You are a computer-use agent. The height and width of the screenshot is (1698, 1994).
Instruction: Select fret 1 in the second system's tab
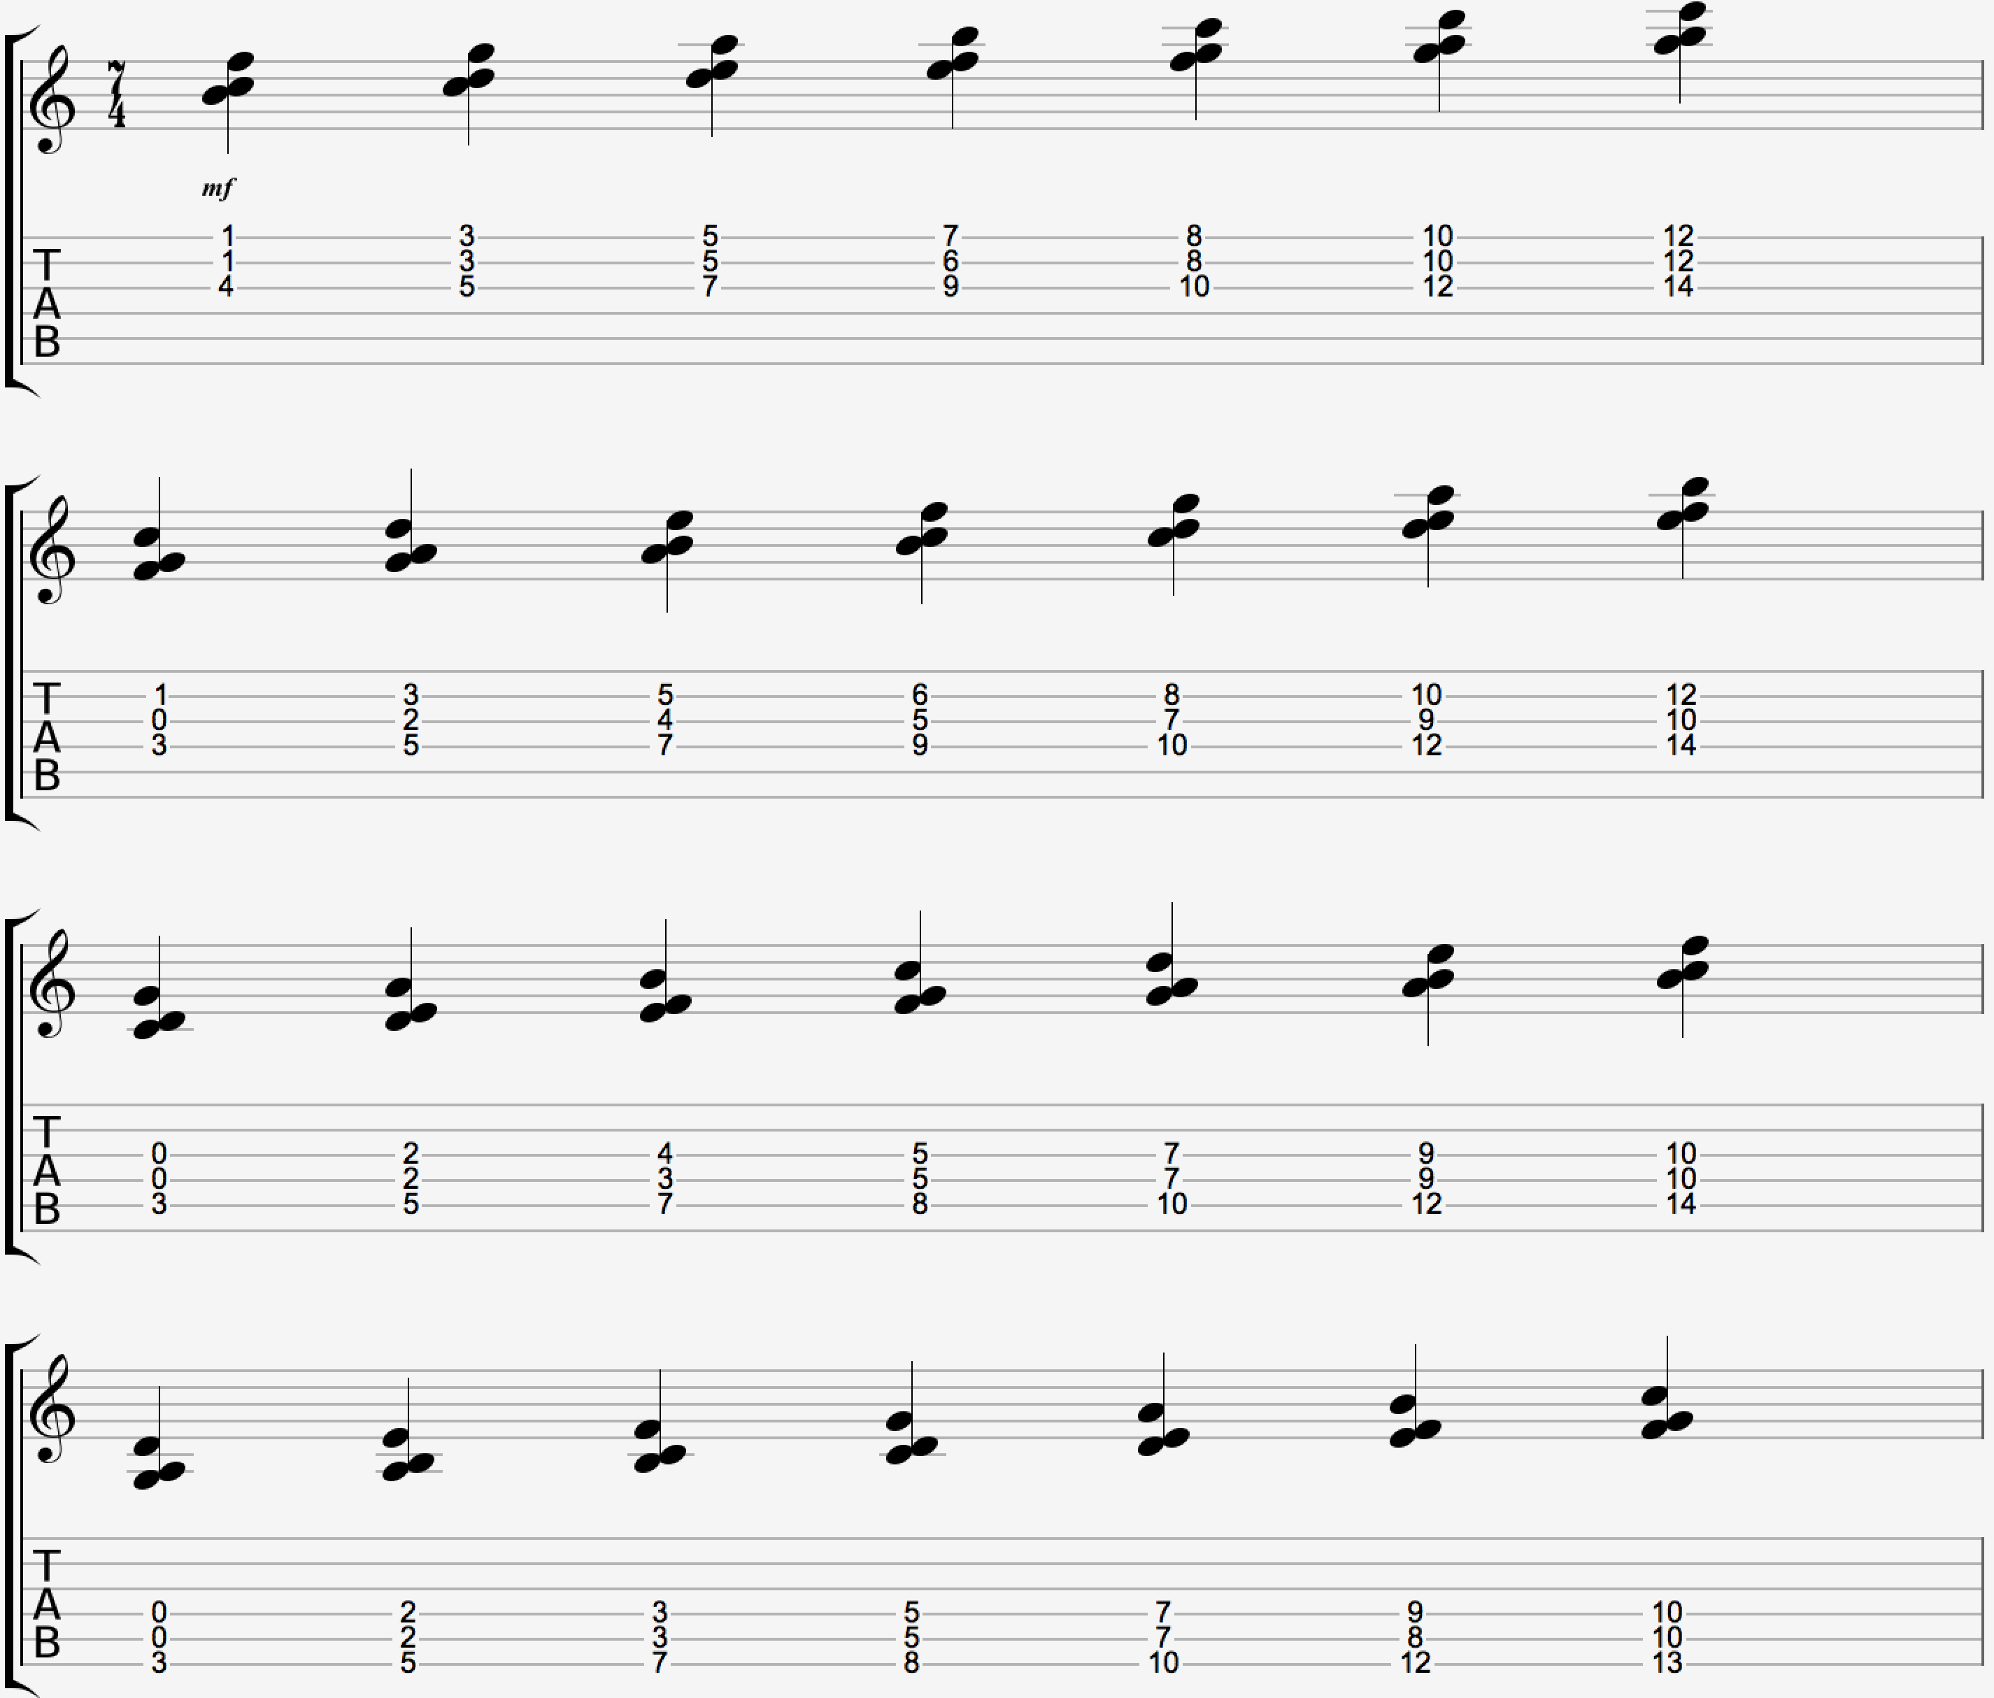(x=161, y=694)
